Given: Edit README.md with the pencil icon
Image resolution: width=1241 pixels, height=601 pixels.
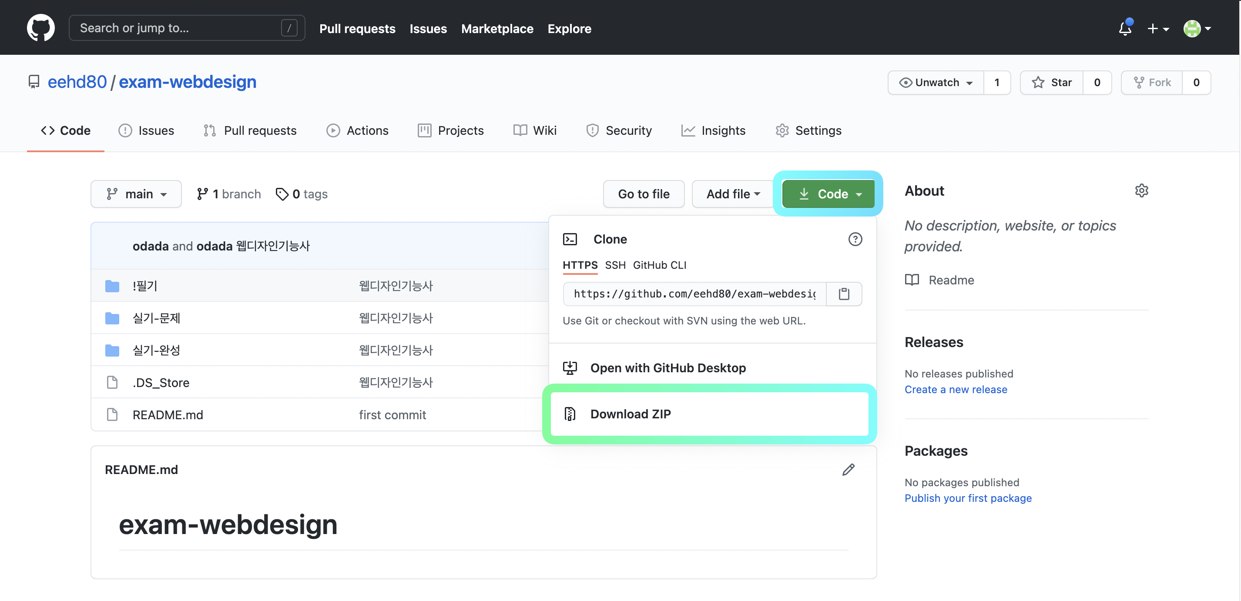Looking at the screenshot, I should 849,470.
